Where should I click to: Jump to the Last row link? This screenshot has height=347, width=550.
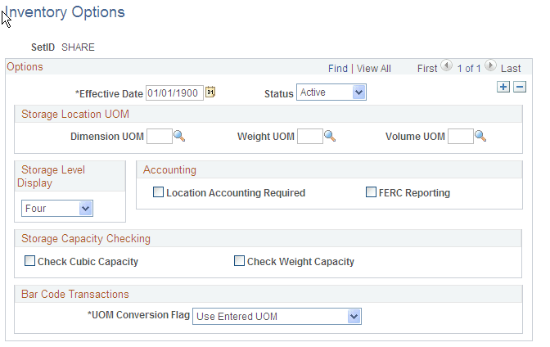[x=511, y=69]
